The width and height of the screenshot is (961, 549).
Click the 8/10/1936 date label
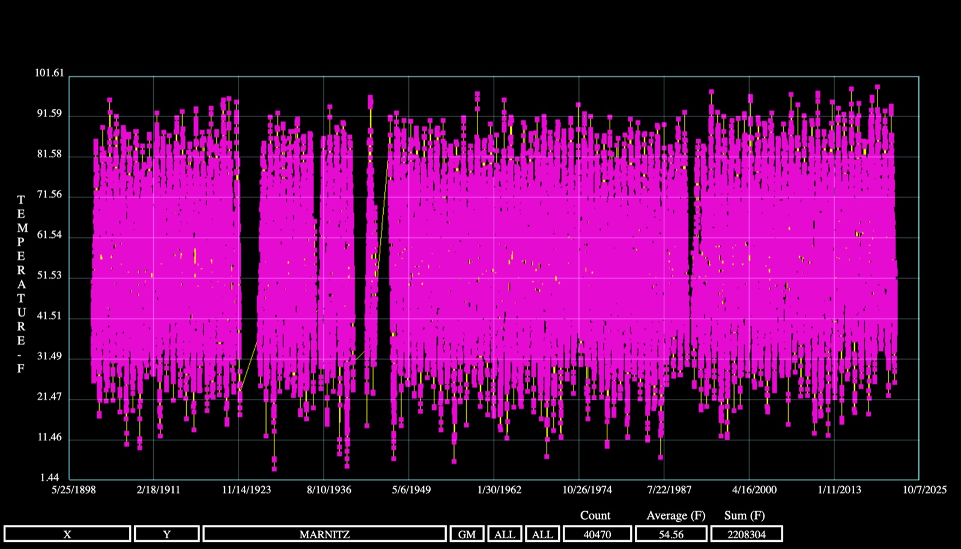(x=329, y=490)
